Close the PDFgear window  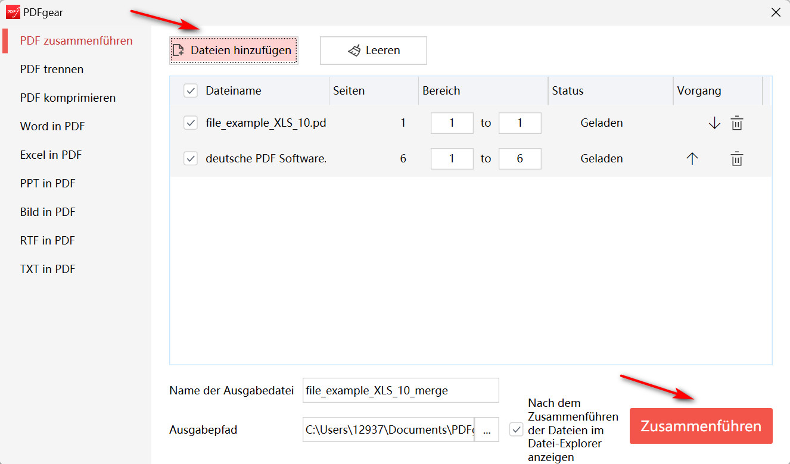pos(776,12)
